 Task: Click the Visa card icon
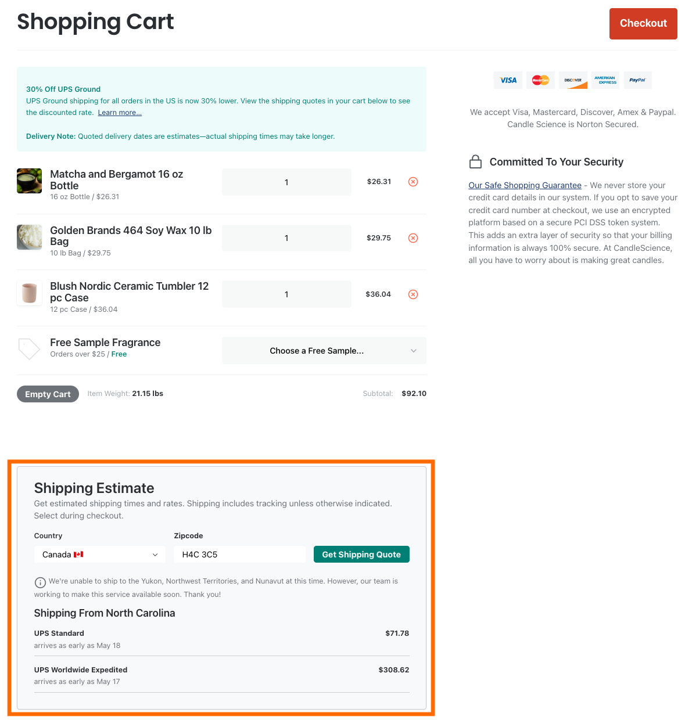tap(508, 80)
